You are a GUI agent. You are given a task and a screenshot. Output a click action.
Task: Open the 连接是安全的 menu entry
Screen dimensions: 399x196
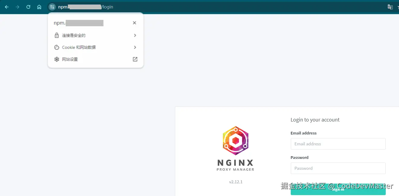(x=96, y=35)
